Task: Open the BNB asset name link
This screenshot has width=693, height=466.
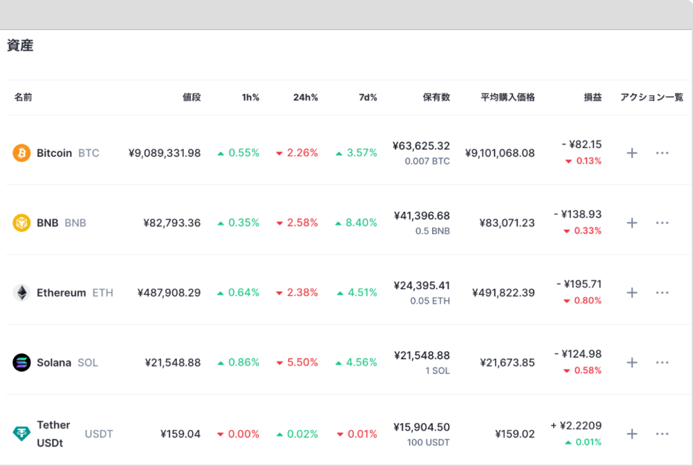Action: (47, 223)
